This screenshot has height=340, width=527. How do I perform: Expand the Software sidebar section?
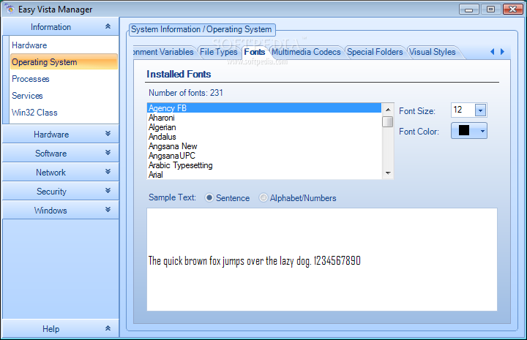pyautogui.click(x=61, y=153)
